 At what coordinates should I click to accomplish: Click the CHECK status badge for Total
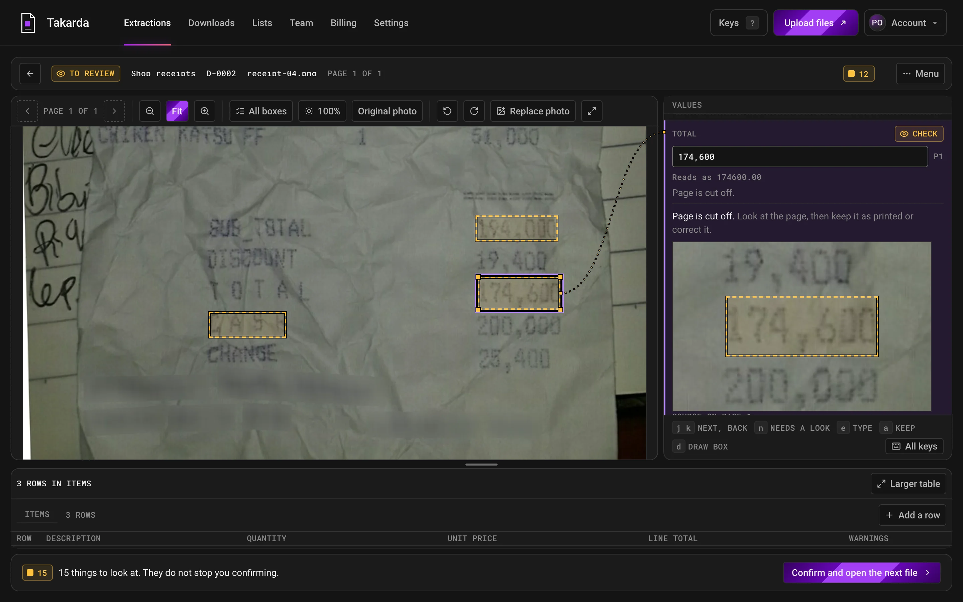(x=919, y=134)
